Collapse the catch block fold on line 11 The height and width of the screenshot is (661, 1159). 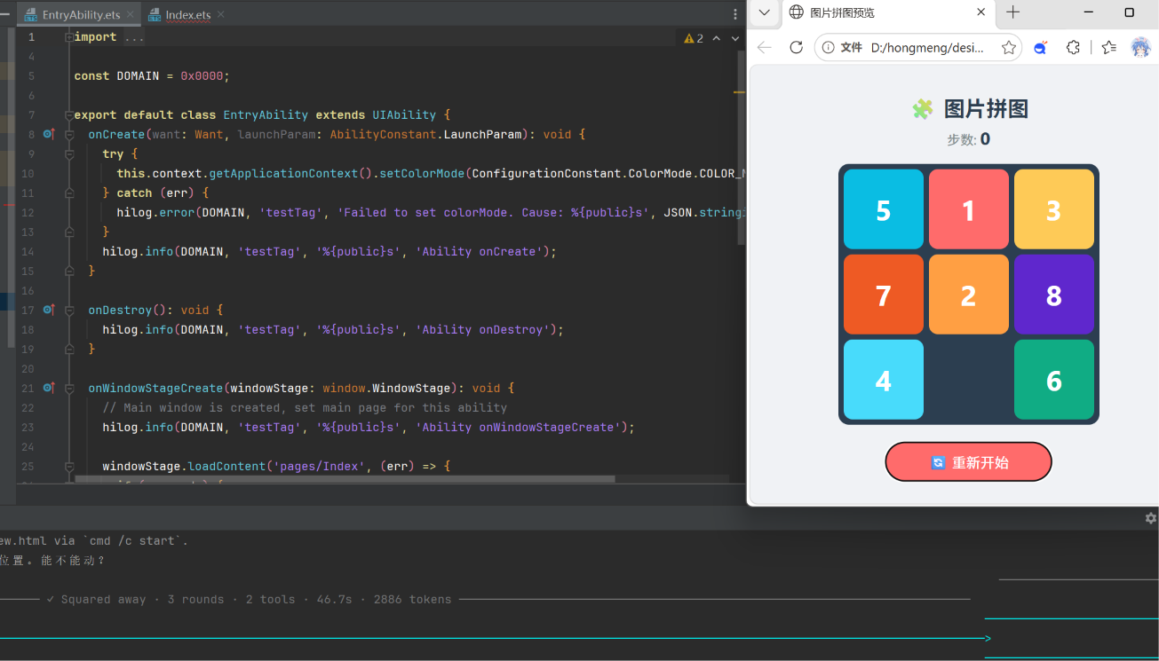(69, 193)
